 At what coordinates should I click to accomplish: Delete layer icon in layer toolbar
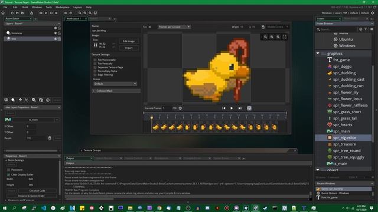pos(48,100)
